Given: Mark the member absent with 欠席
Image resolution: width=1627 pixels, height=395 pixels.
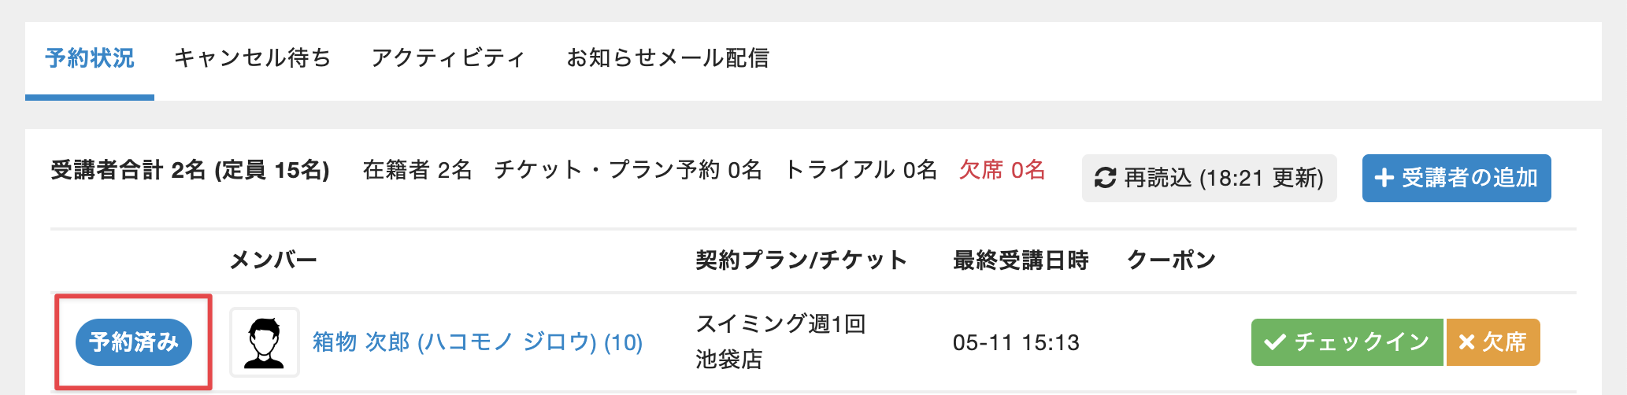Looking at the screenshot, I should pos(1493,342).
